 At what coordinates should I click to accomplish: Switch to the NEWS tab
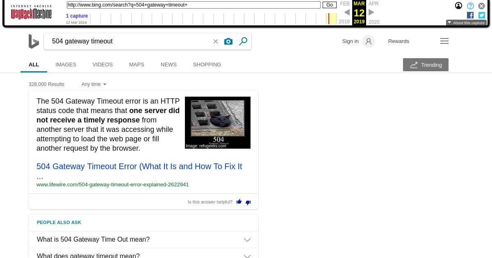169,65
